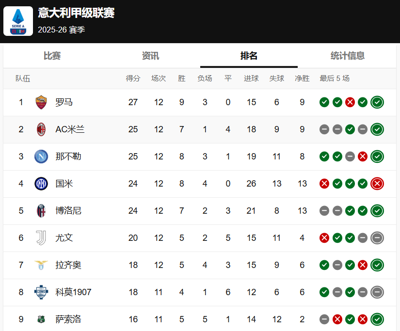
Task: Select the 统计信息 tab
Action: (347, 56)
